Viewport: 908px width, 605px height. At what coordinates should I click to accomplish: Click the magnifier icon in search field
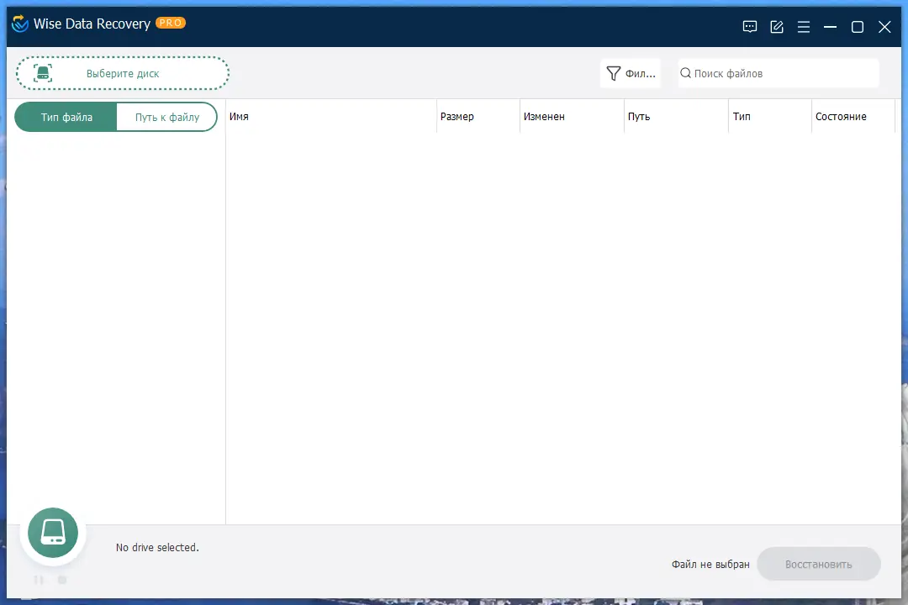[687, 73]
